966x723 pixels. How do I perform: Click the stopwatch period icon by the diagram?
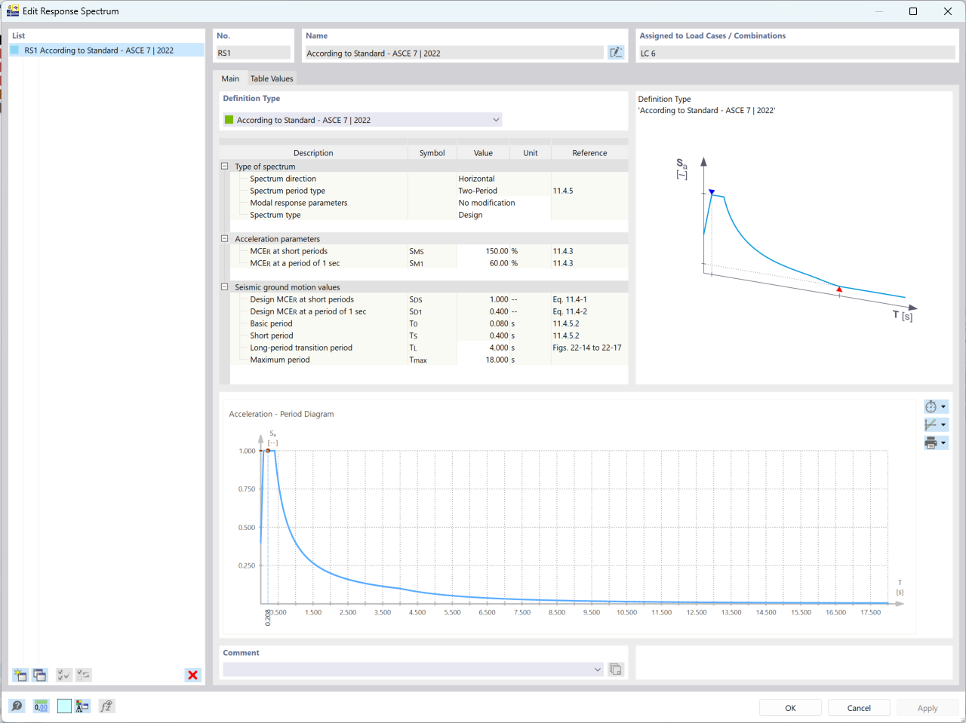pos(931,406)
